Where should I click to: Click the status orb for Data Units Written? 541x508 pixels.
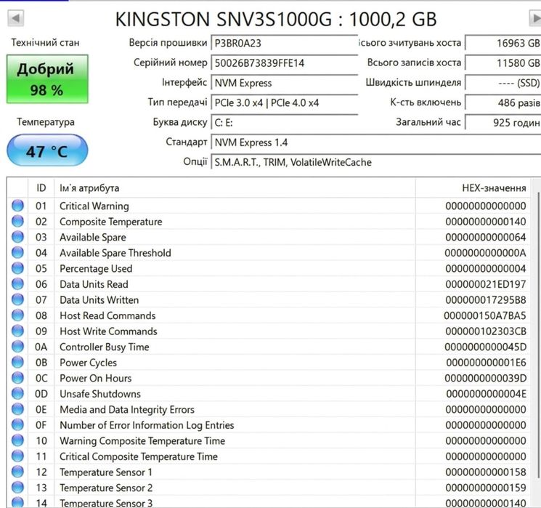pos(17,299)
